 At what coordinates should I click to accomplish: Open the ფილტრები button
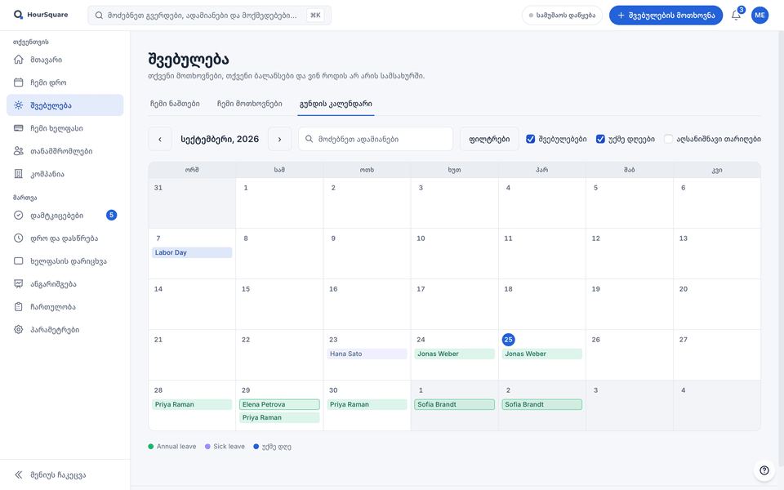pyautogui.click(x=489, y=139)
